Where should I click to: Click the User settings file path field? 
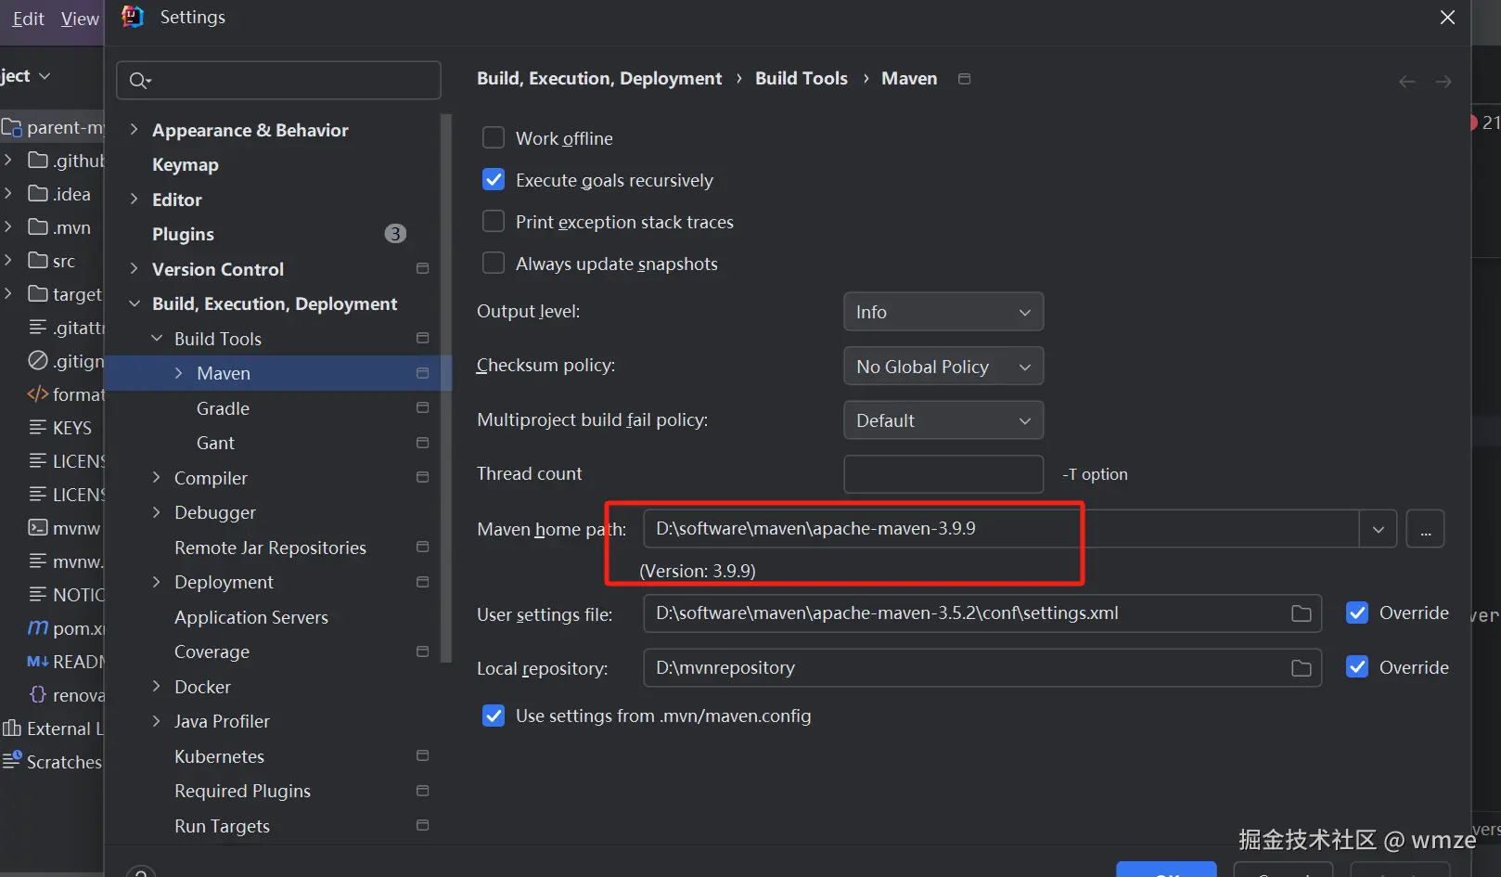coord(982,613)
